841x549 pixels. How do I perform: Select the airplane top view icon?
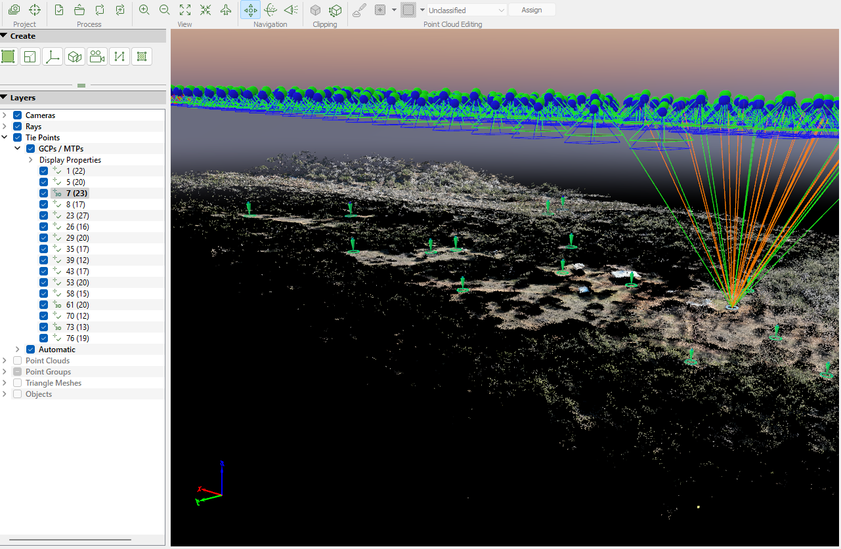point(226,10)
